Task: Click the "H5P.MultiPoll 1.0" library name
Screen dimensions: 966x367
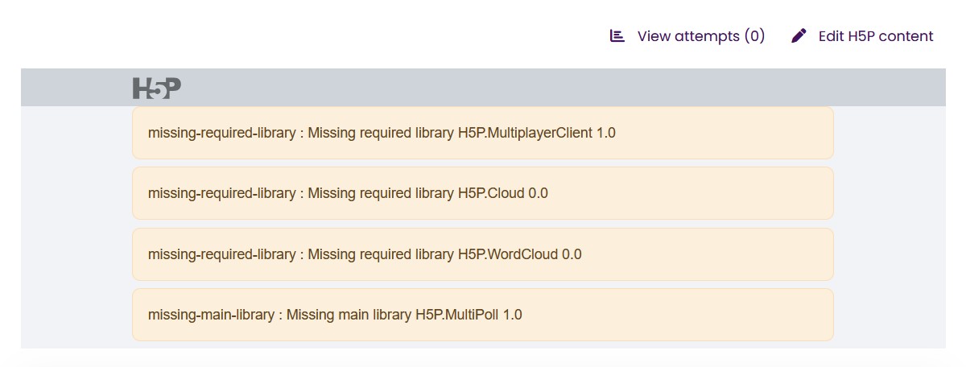Action: 468,315
